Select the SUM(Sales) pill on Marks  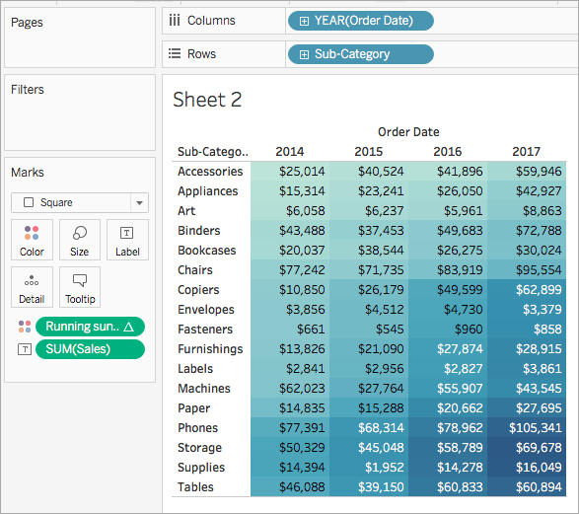click(90, 349)
